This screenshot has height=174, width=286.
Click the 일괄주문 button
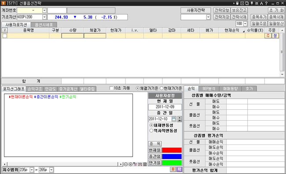259,24
